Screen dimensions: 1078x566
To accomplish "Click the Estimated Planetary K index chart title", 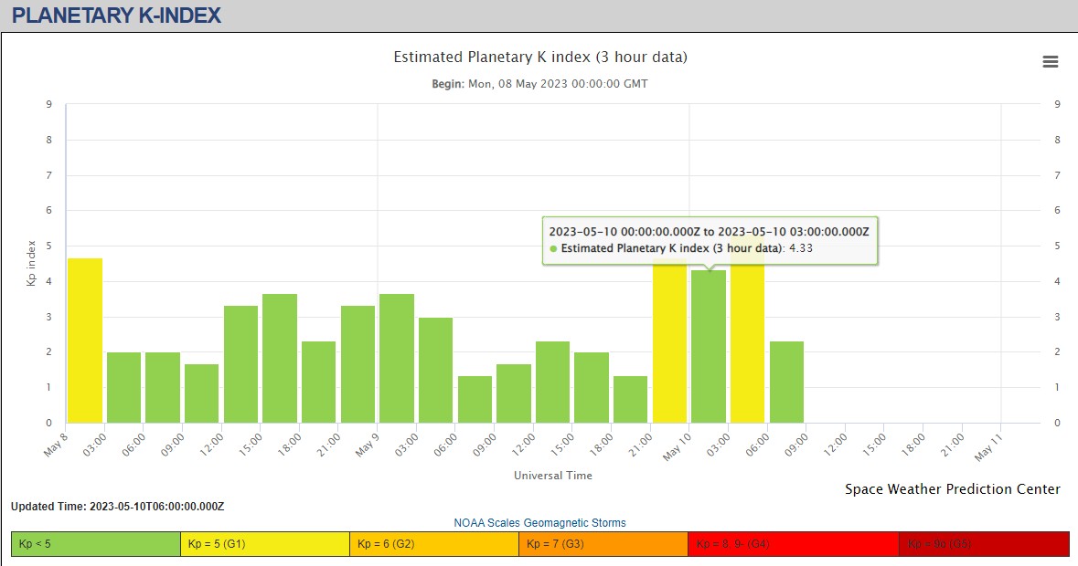I will [539, 58].
